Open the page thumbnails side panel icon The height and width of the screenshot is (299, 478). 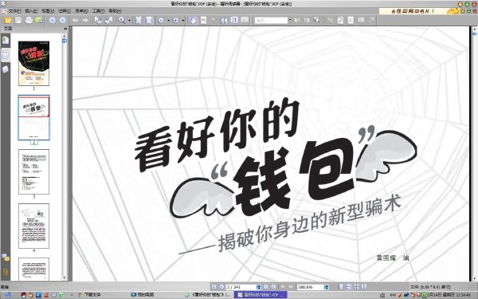(6, 55)
